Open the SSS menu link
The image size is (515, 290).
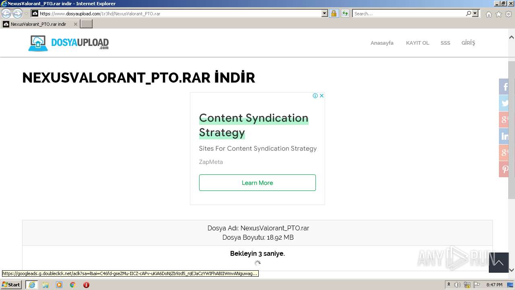coord(445,43)
